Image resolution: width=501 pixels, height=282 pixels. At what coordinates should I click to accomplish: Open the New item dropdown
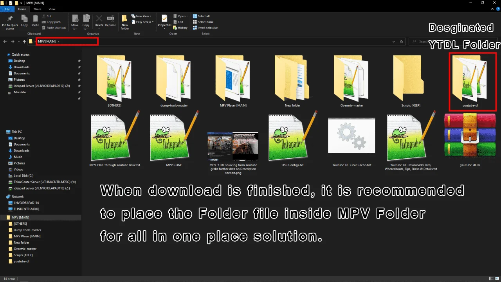[141, 16]
